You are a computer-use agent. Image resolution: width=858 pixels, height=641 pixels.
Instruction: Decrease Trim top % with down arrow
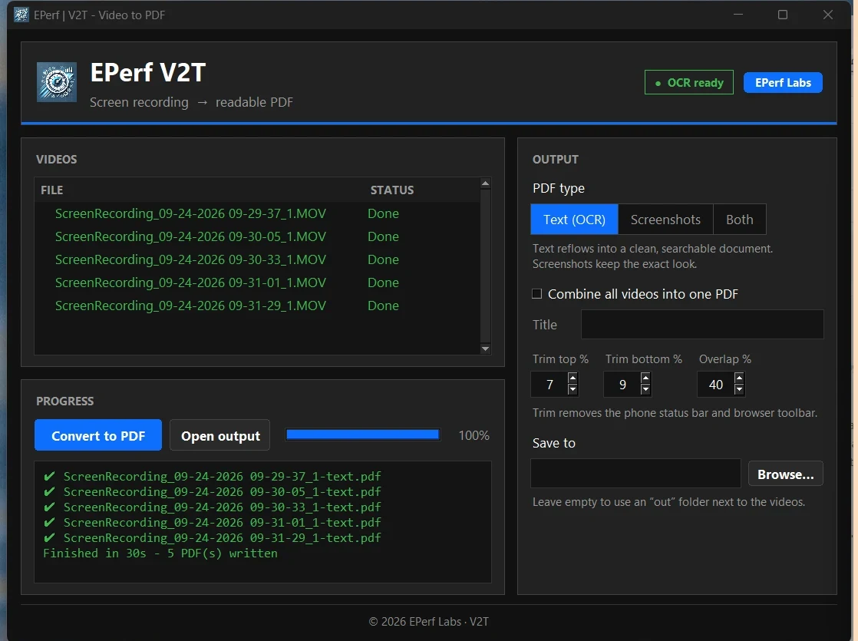(573, 390)
